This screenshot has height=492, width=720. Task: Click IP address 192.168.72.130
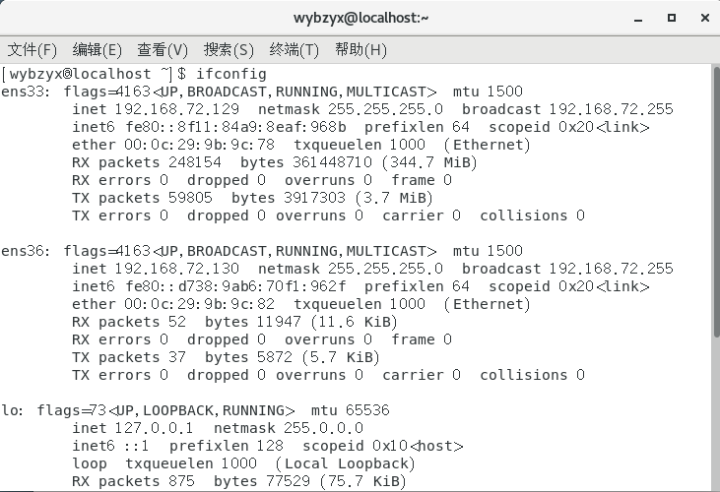coord(176,269)
